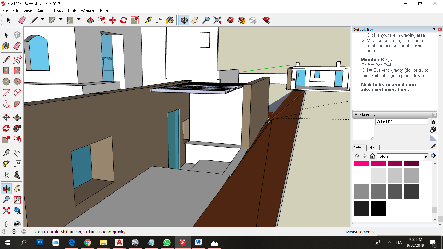Open the File menu
443x249 pixels.
(5, 11)
